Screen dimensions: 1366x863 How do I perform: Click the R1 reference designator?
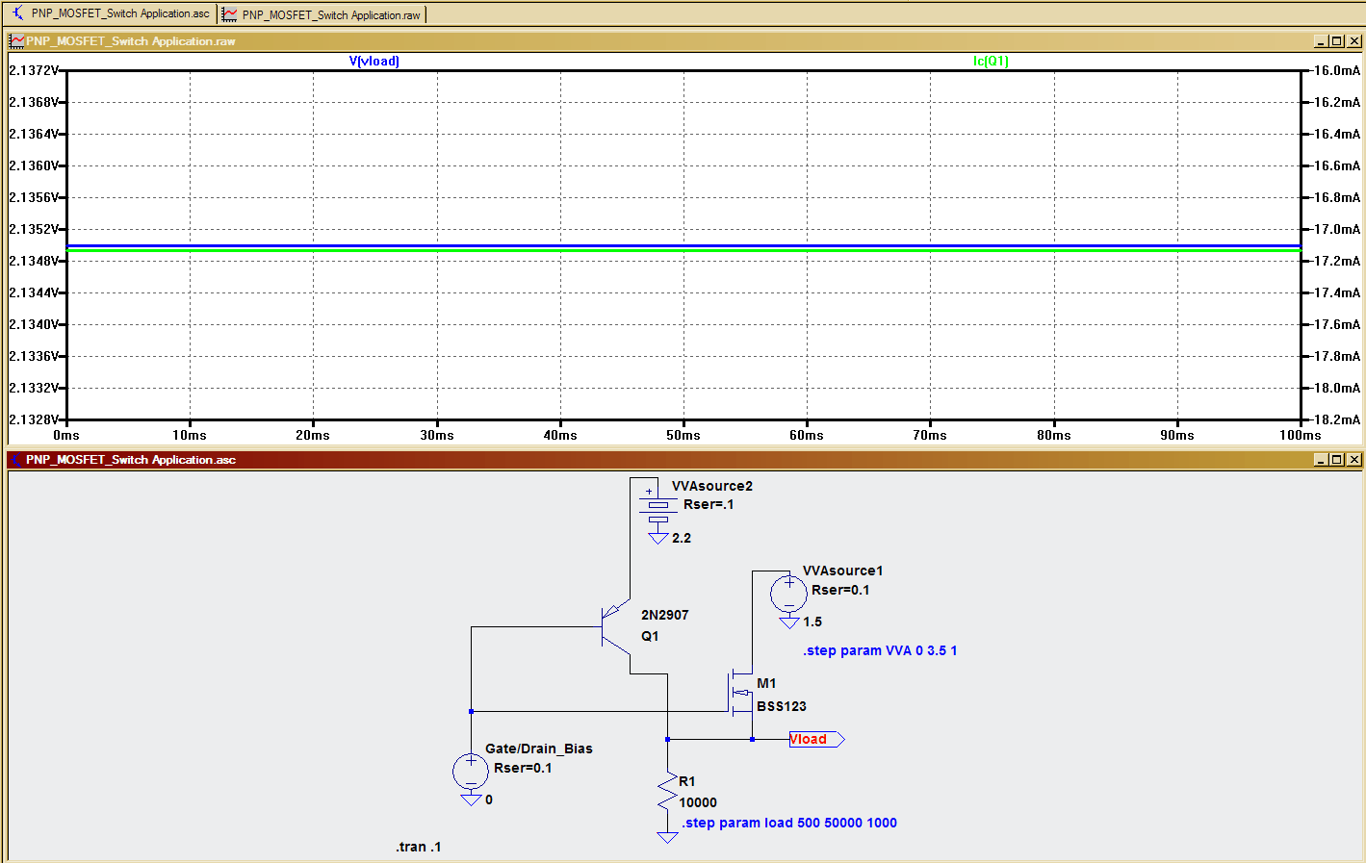(686, 781)
